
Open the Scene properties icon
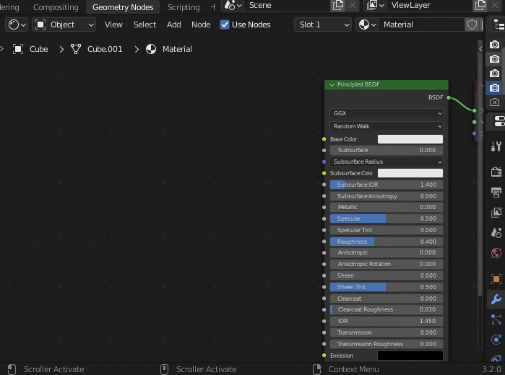tap(496, 233)
